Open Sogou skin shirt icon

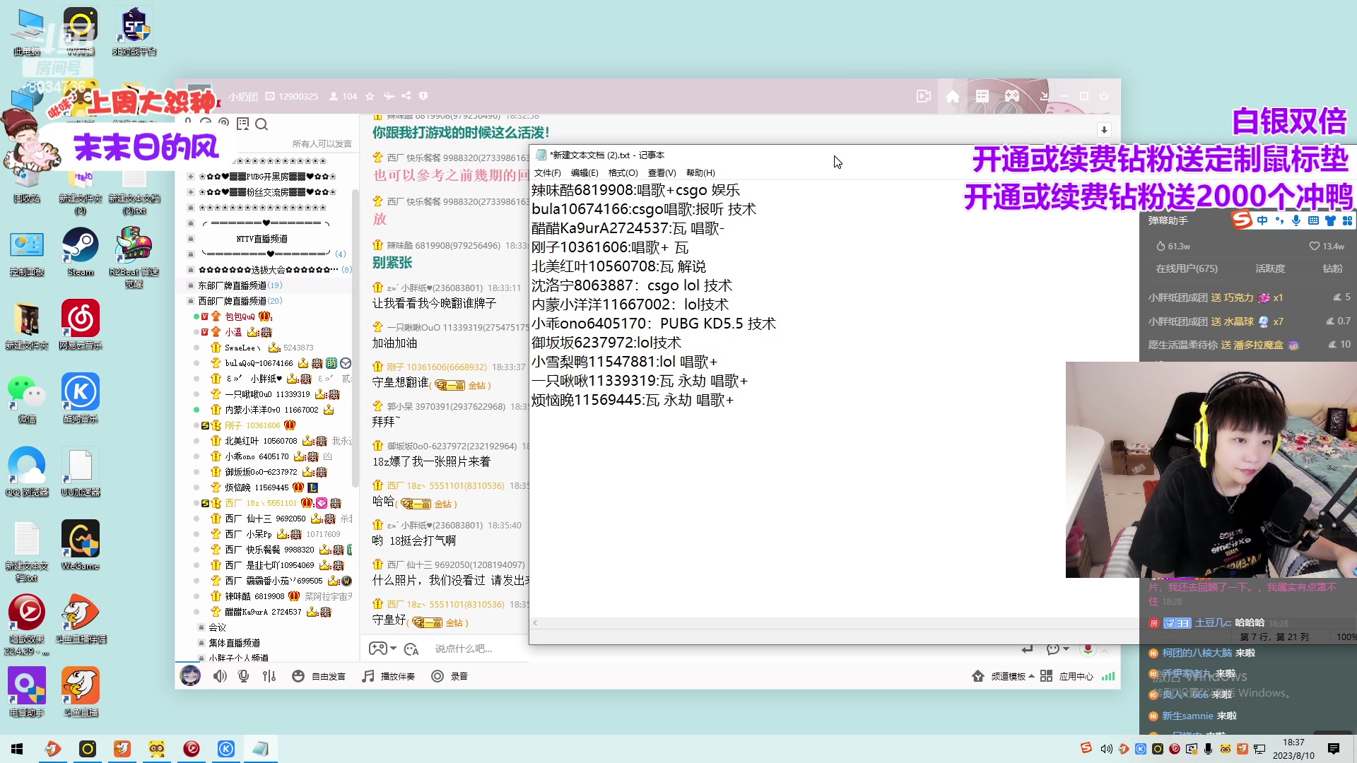(1330, 220)
